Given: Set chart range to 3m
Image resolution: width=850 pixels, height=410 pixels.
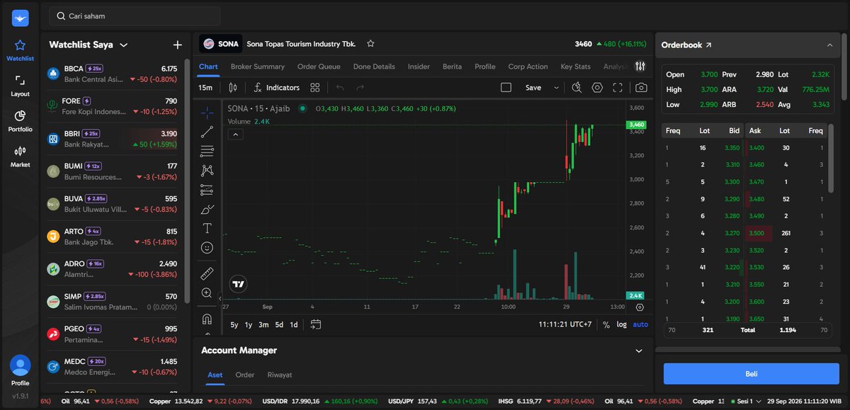Looking at the screenshot, I should [263, 324].
